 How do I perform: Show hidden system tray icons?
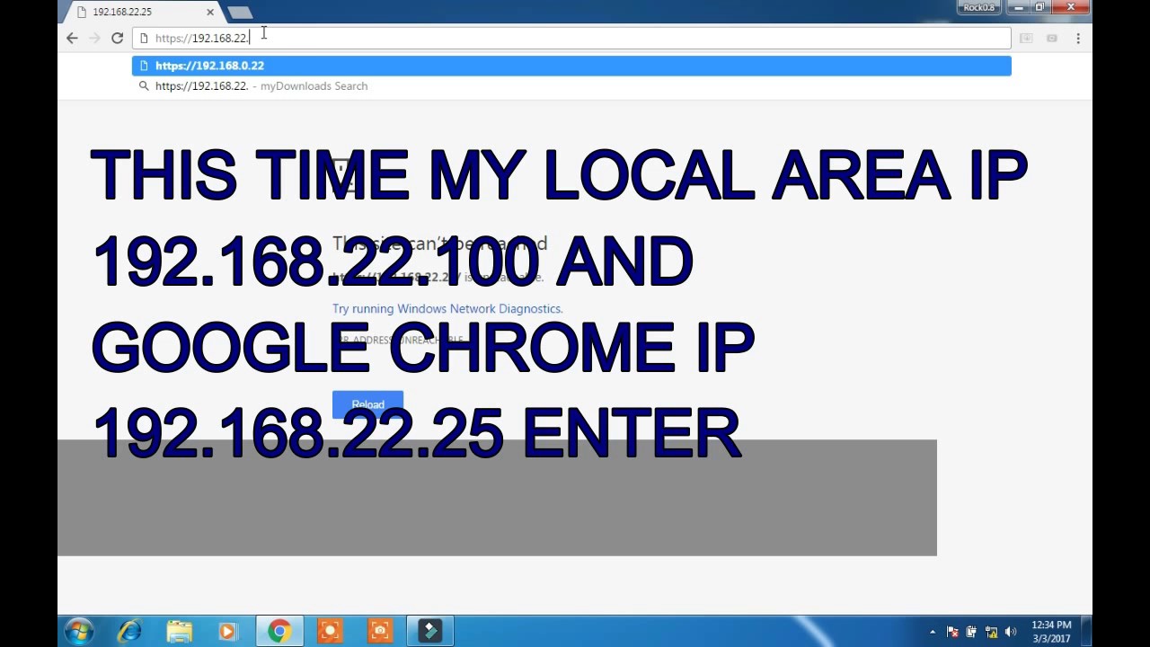[x=933, y=632]
